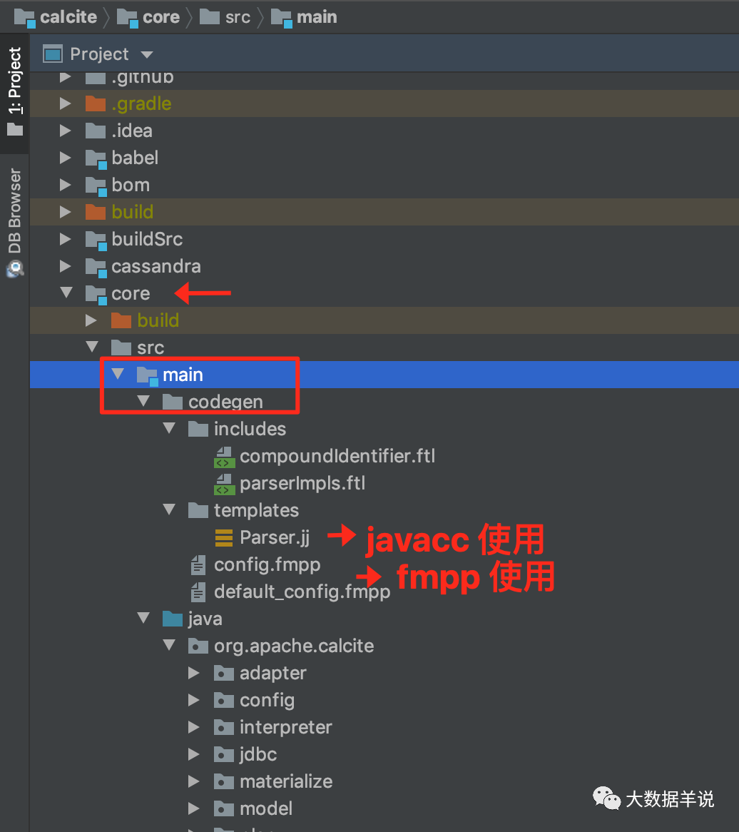Click the Parser.jj file icon
Screen dimensions: 739x832
click(224, 538)
